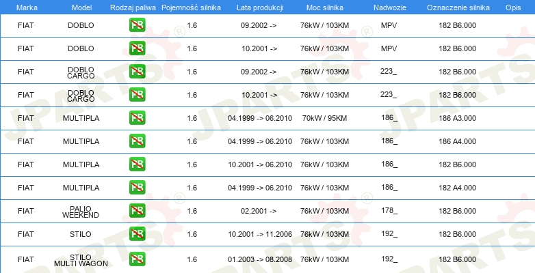Select fuel type icon for PALIO WEEKEND
Screen dimensions: 535x273
click(137, 211)
